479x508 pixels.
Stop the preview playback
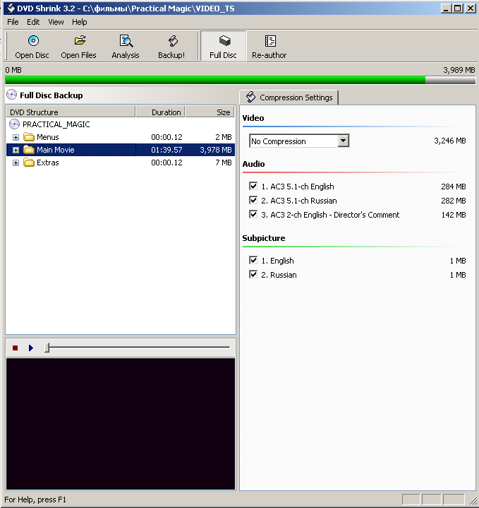16,348
